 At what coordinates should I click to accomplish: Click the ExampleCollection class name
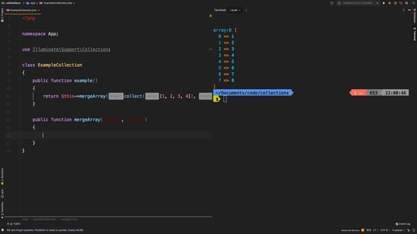pyautogui.click(x=60, y=65)
